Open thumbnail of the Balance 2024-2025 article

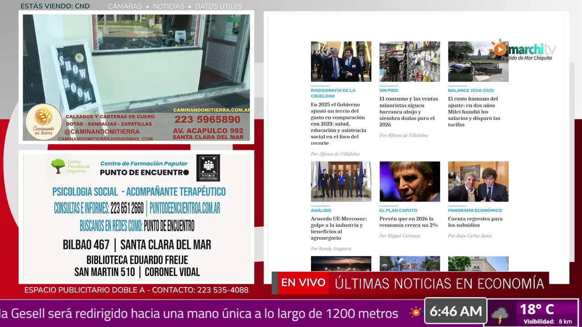[478, 61]
